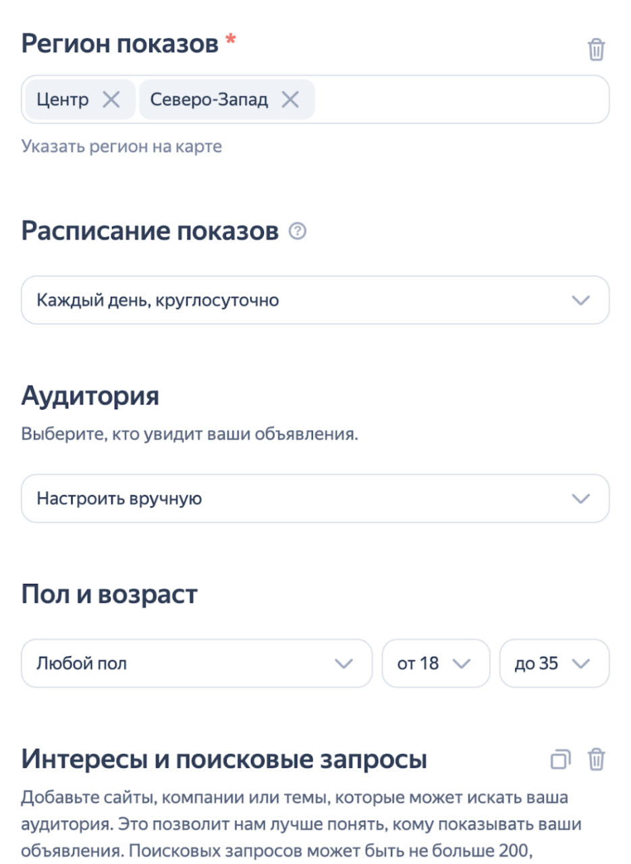Expand the Настроить вручную audience dropdown
This screenshot has height=864, width=631.
[x=315, y=498]
